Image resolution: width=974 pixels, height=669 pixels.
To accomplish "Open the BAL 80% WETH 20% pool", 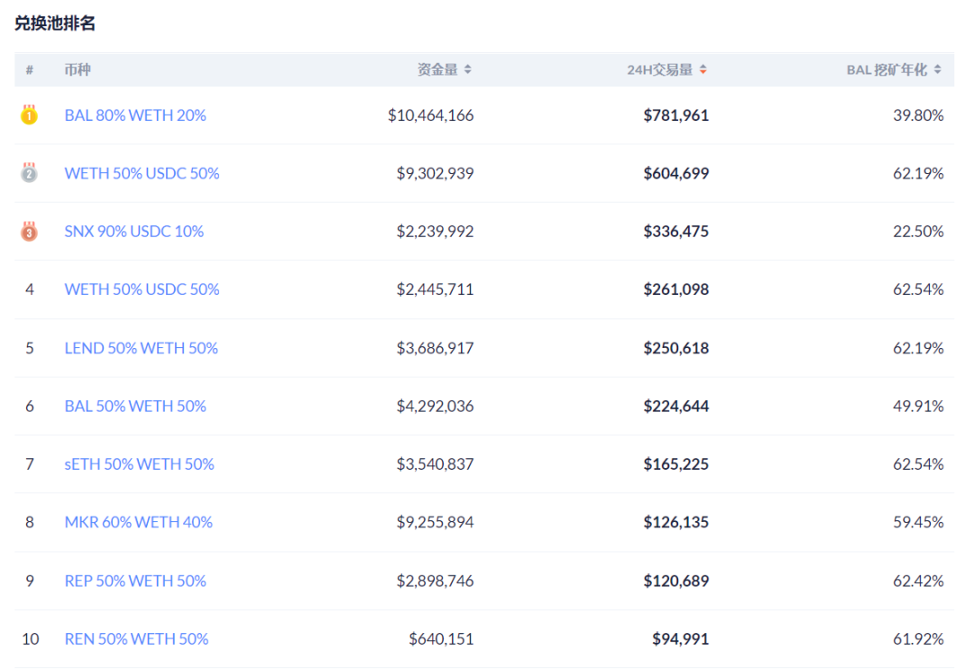I will coord(135,115).
